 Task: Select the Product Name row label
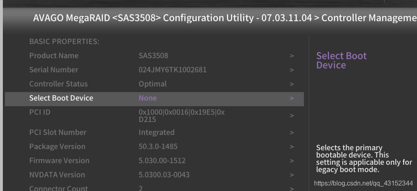click(54, 56)
